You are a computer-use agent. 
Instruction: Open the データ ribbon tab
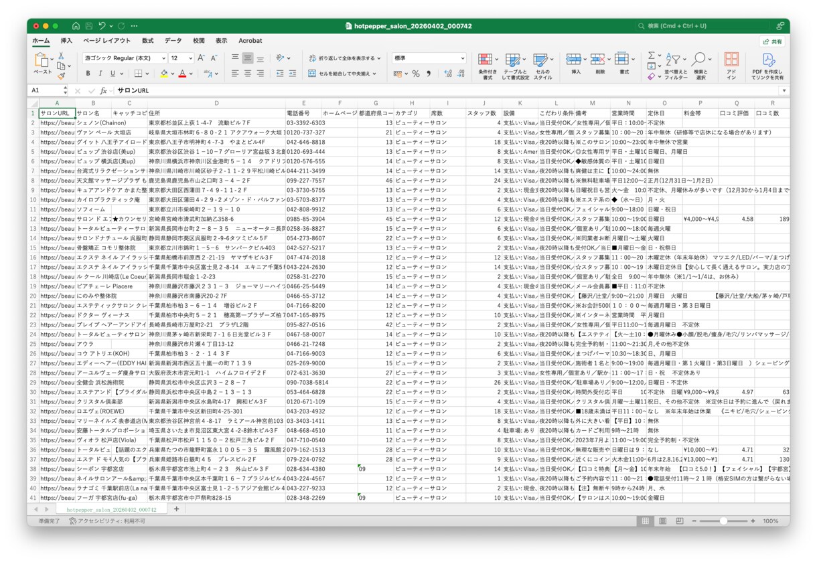pos(173,41)
